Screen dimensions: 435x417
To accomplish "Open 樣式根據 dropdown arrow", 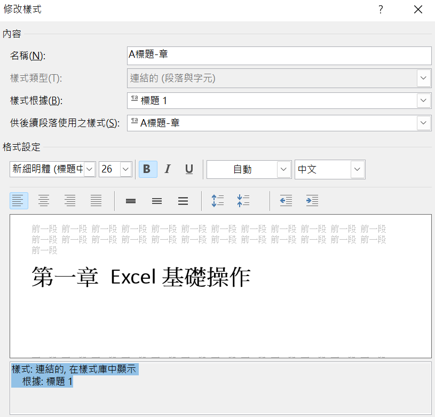I will click(423, 100).
